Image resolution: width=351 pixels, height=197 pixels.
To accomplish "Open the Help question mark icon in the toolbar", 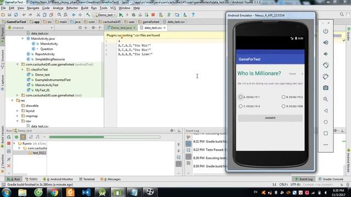I will point(193,15).
